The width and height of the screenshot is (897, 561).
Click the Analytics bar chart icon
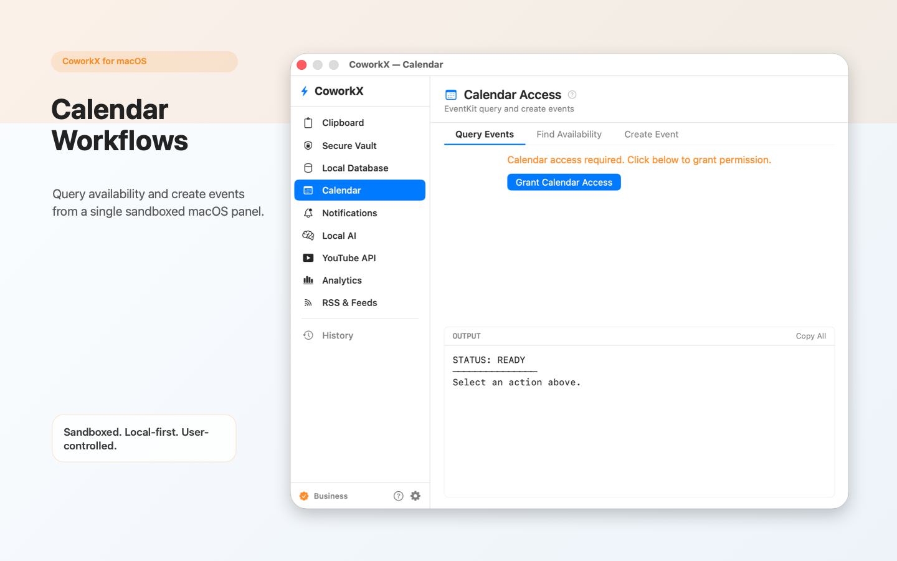tap(308, 280)
